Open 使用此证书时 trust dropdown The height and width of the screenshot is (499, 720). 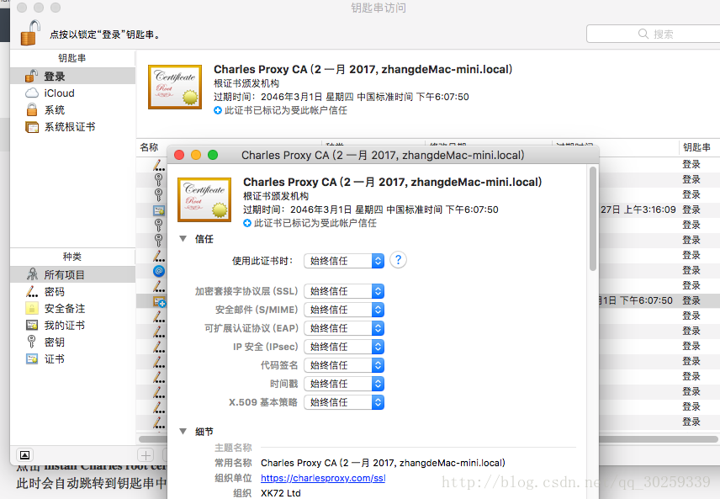pyautogui.click(x=344, y=261)
